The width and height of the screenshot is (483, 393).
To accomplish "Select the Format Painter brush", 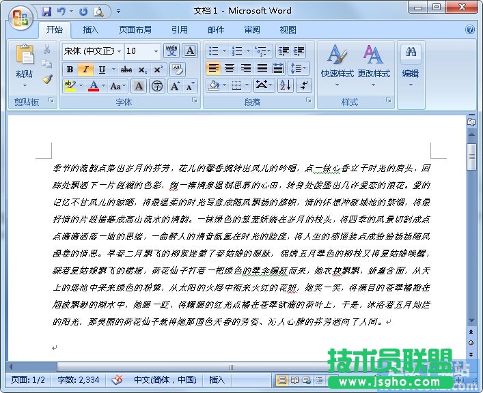I will pyautogui.click(x=47, y=79).
